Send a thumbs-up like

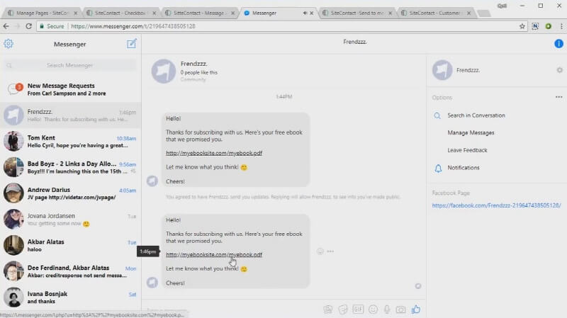click(x=416, y=310)
